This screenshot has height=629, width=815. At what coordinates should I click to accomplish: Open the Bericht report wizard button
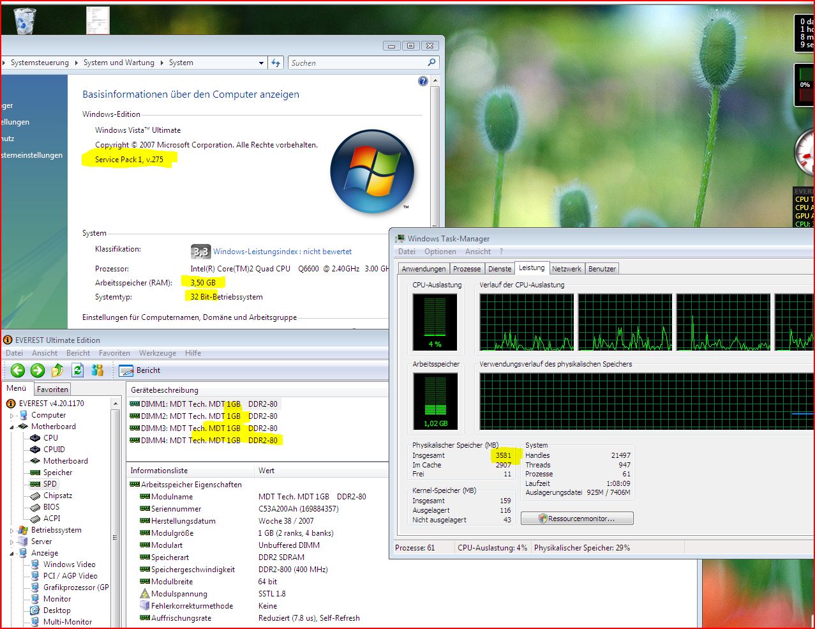[140, 370]
